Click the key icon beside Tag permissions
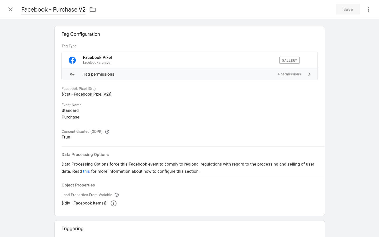Viewport: 379px width, 237px height. click(x=72, y=75)
